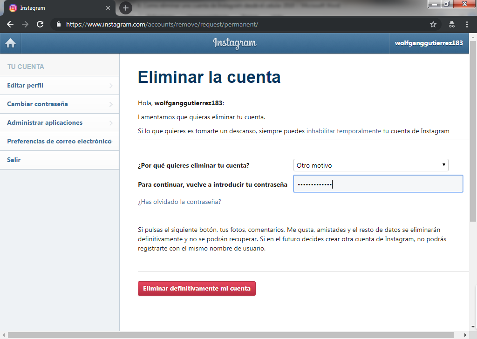Select the Instagram browser tab
477x339 pixels.
(x=59, y=8)
